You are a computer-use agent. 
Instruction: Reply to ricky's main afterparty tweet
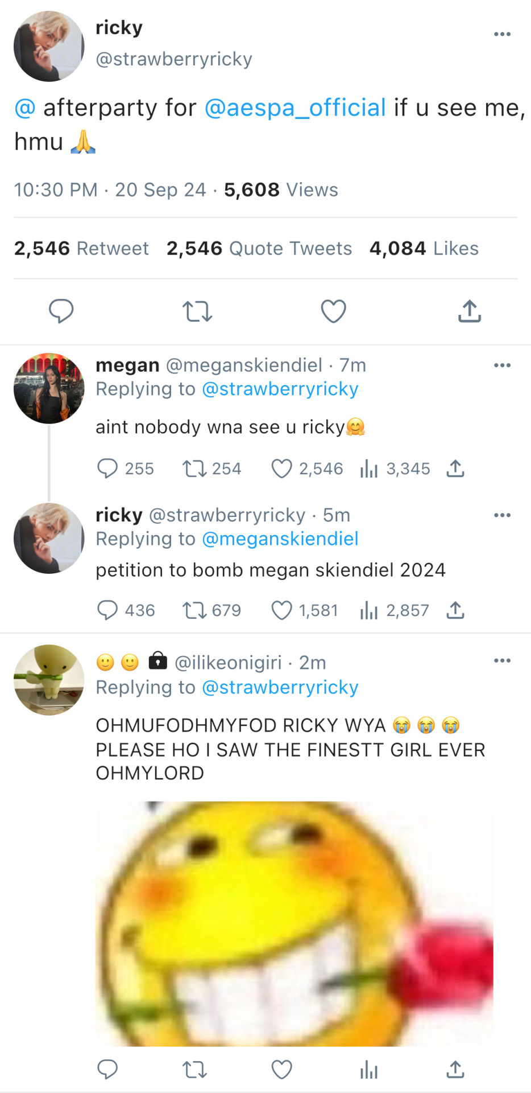tap(61, 311)
